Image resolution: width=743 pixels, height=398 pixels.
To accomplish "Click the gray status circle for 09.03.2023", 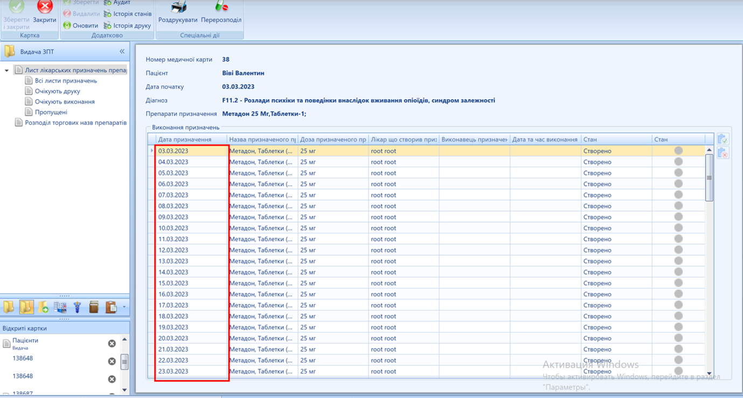I will pyautogui.click(x=678, y=217).
